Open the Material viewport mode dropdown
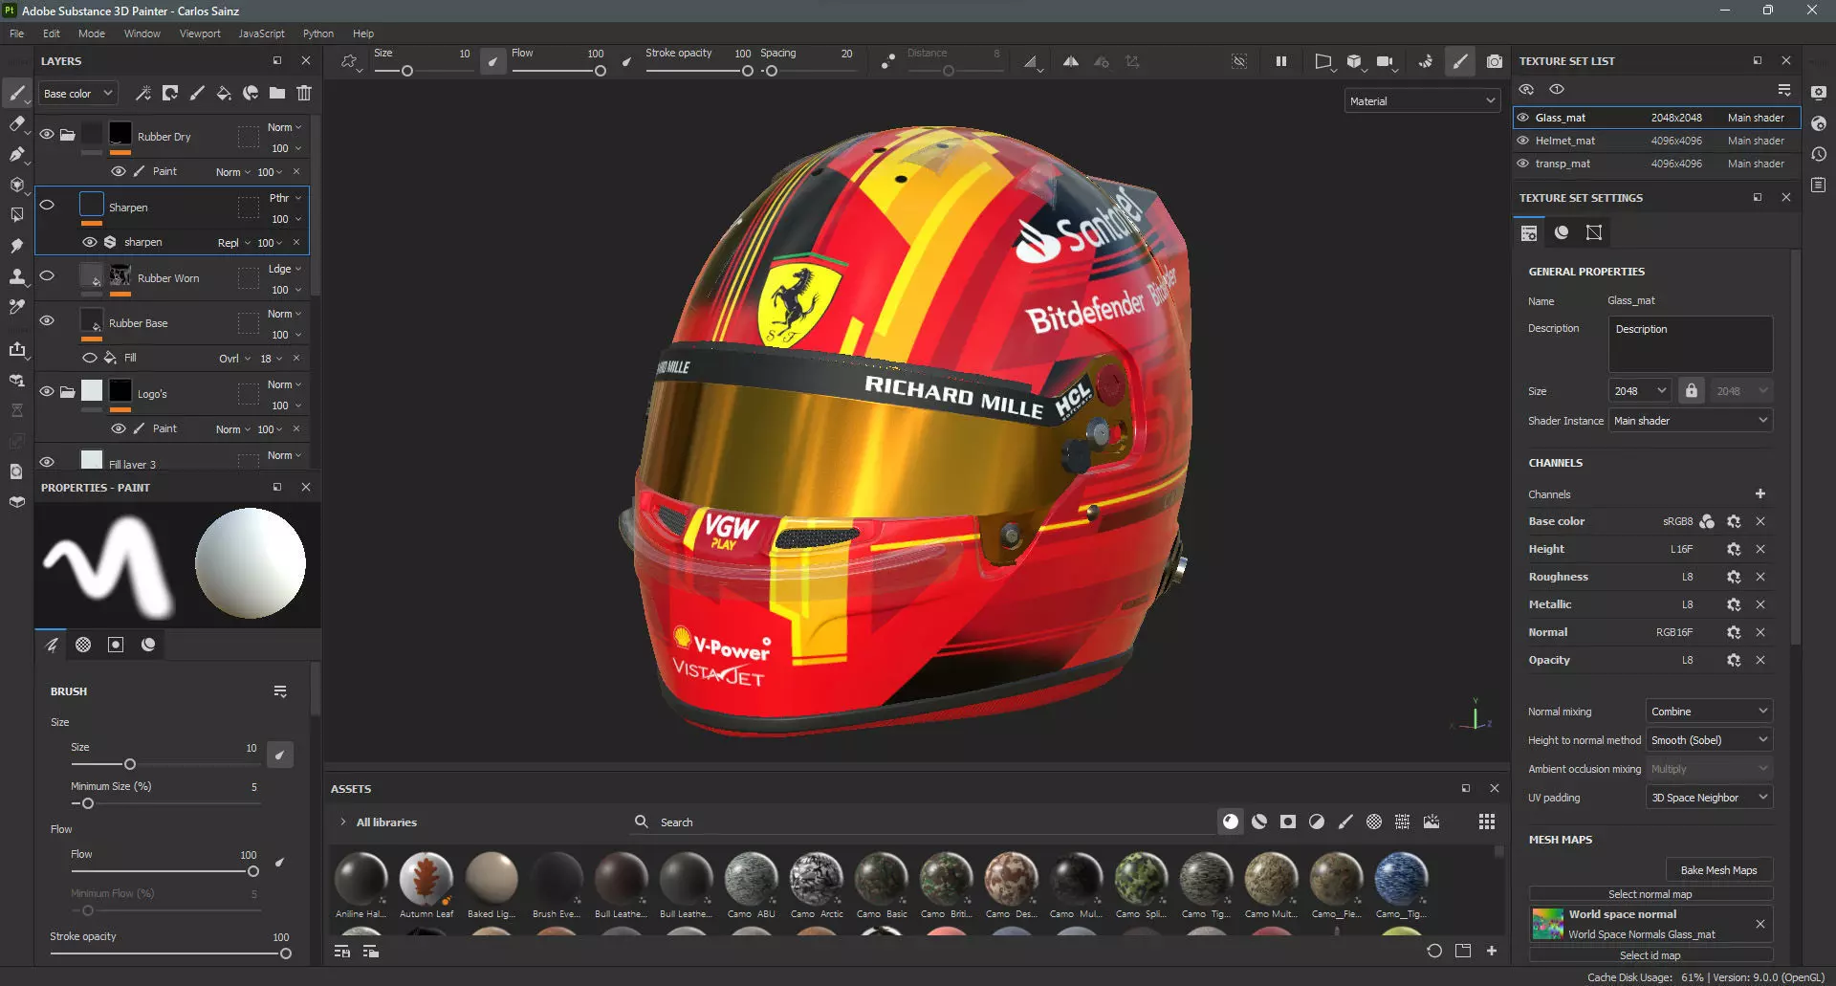Viewport: 1836px width, 986px height. [1422, 100]
